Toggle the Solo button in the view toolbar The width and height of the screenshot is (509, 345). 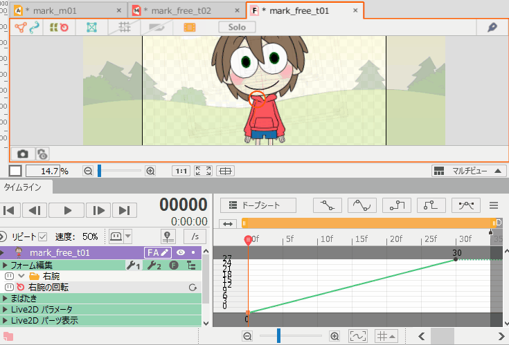coord(237,27)
